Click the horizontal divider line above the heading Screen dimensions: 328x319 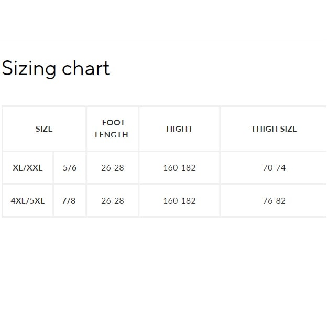pyautogui.click(x=164, y=38)
